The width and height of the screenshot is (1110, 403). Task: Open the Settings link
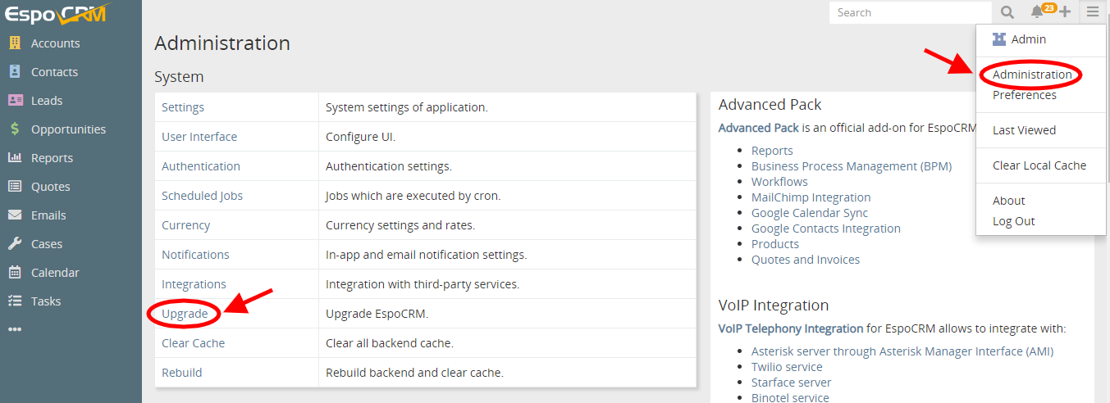(x=183, y=107)
